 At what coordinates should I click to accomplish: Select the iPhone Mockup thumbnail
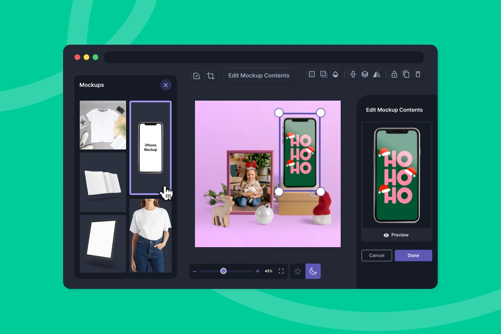click(x=150, y=148)
